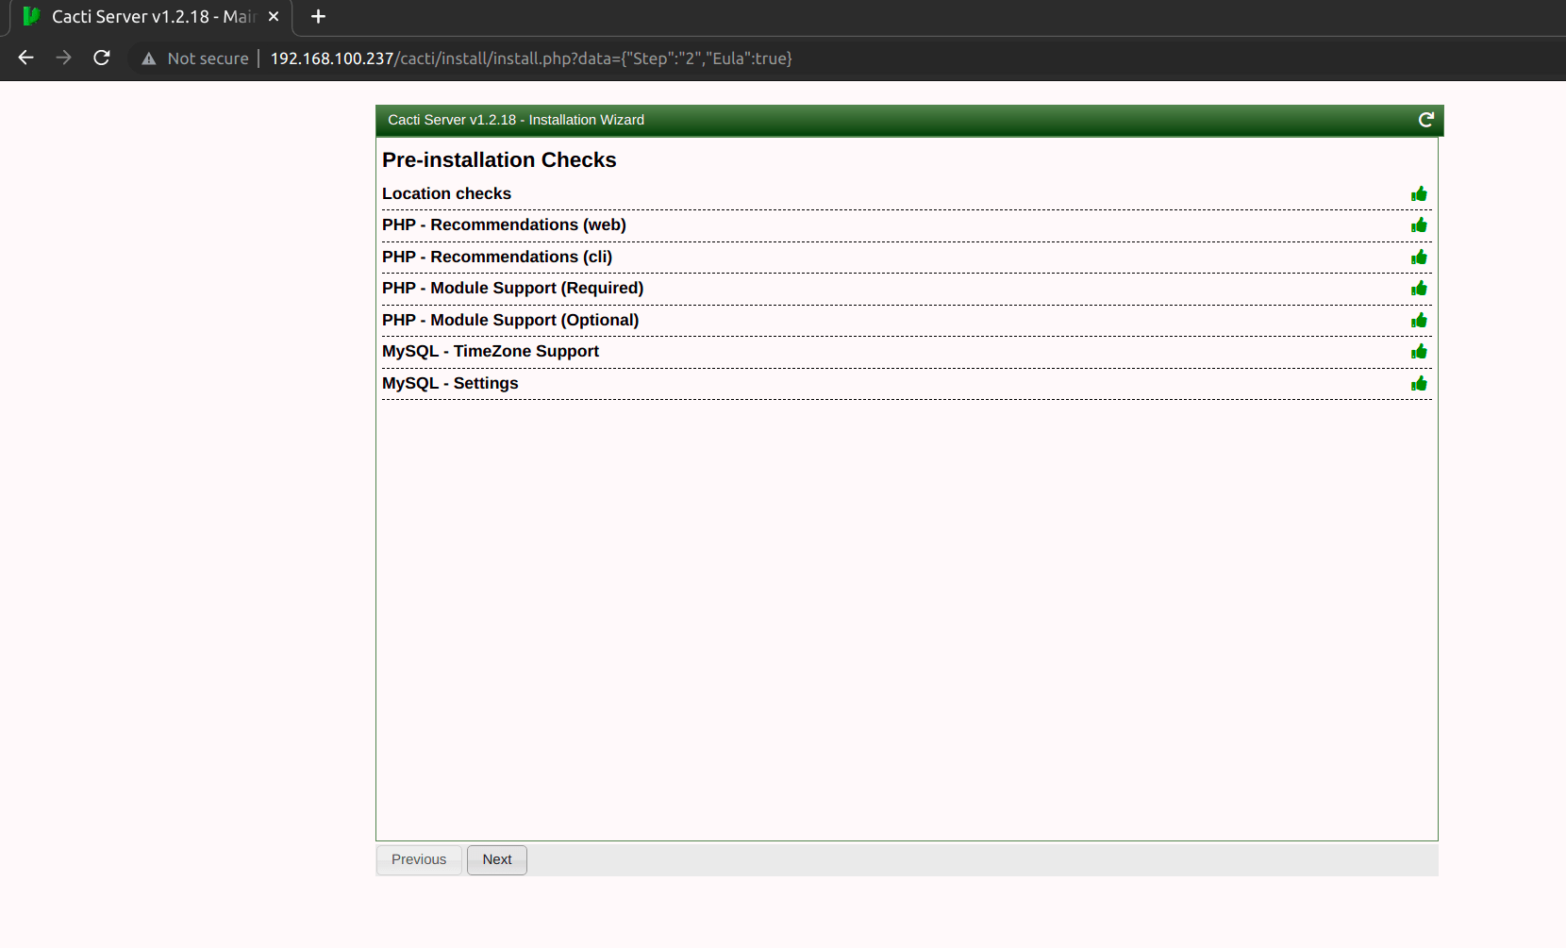This screenshot has width=1566, height=948.
Task: Click the thumbs-up beside PHP Recommendations (cli)
Action: point(1420,257)
